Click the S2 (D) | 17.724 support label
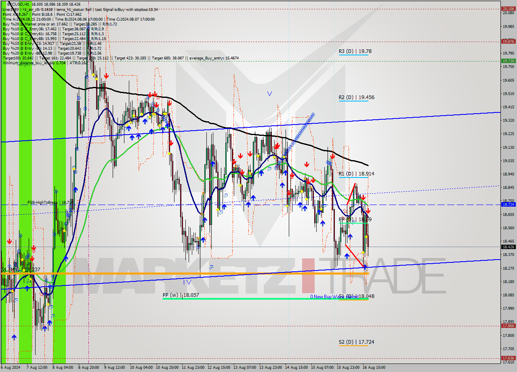 [x=357, y=342]
